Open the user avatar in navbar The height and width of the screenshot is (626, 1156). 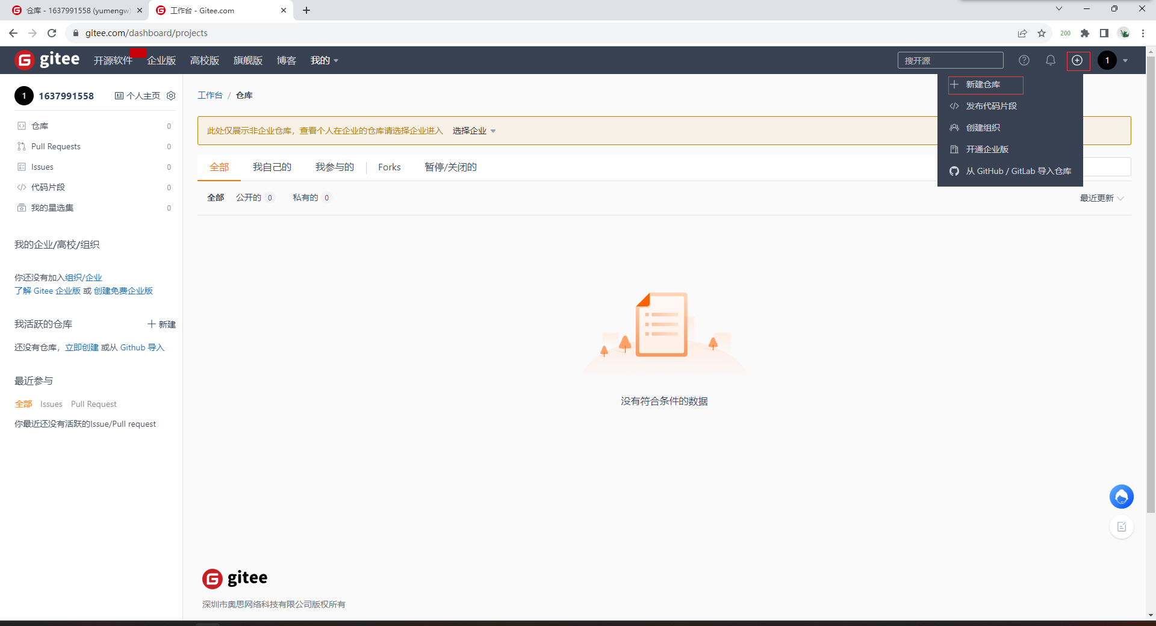(1107, 60)
